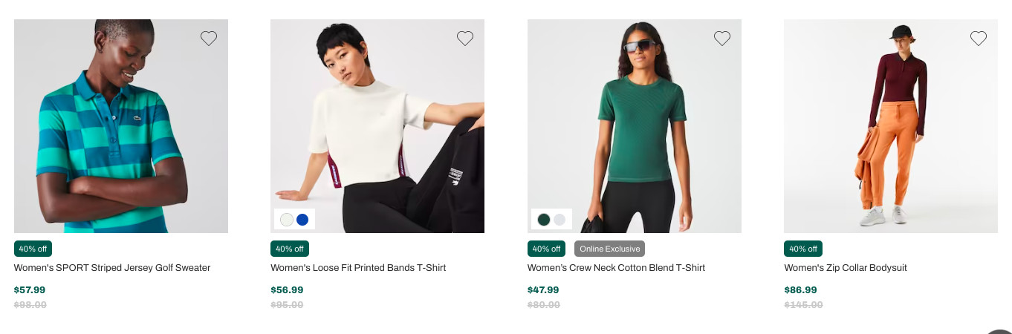Image resolution: width=1012 pixels, height=334 pixels.
Task: Select light grey swatch on Crew Neck T-Shirt
Action: point(559,220)
